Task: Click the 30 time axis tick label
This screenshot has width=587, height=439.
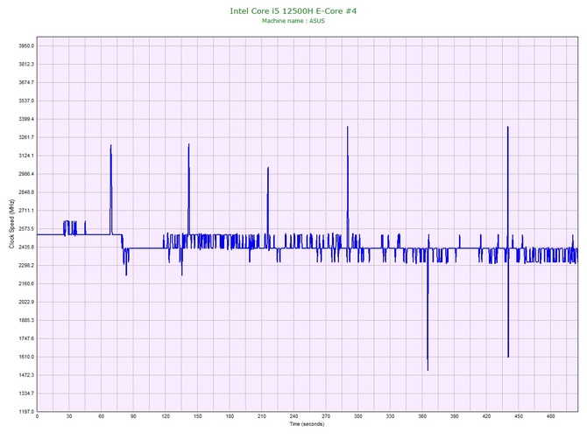Action: 69,416
